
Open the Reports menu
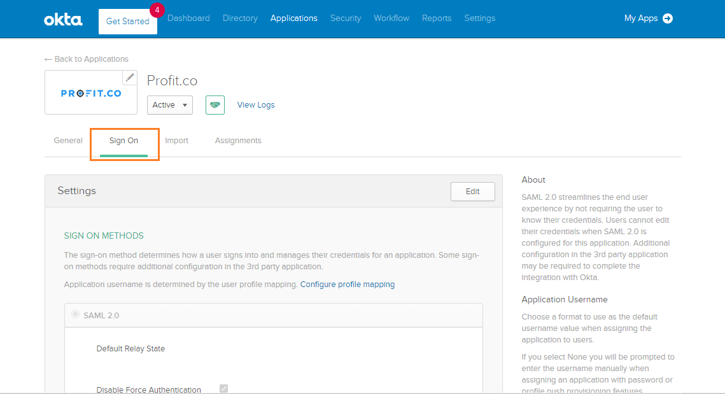437,18
